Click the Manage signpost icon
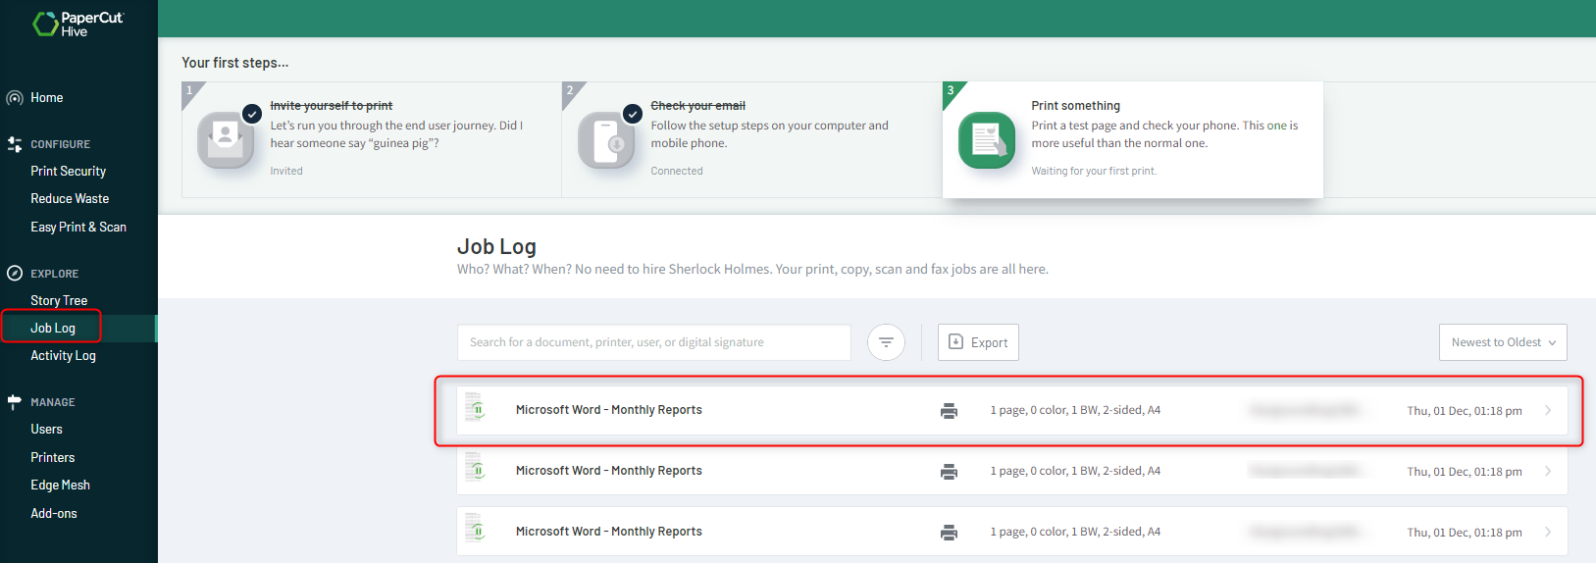Viewport: 1596px width, 563px height. tap(15, 402)
